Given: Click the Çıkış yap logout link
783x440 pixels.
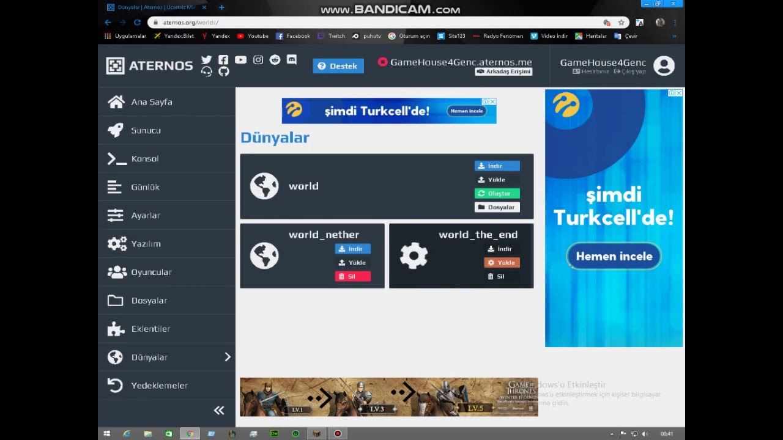Looking at the screenshot, I should click(x=629, y=71).
